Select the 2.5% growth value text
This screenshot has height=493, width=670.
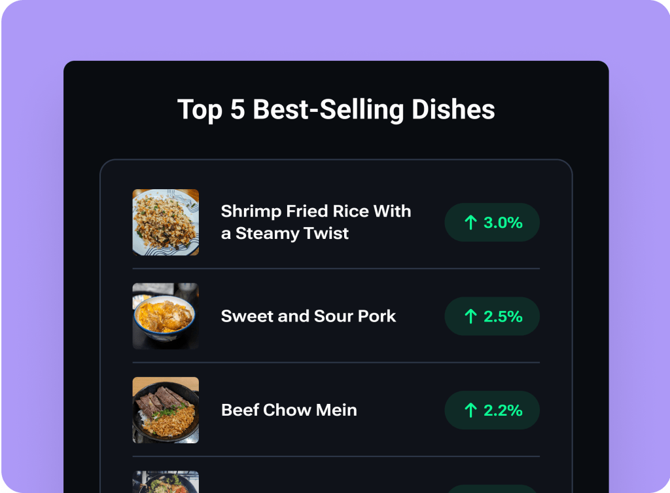[502, 317]
